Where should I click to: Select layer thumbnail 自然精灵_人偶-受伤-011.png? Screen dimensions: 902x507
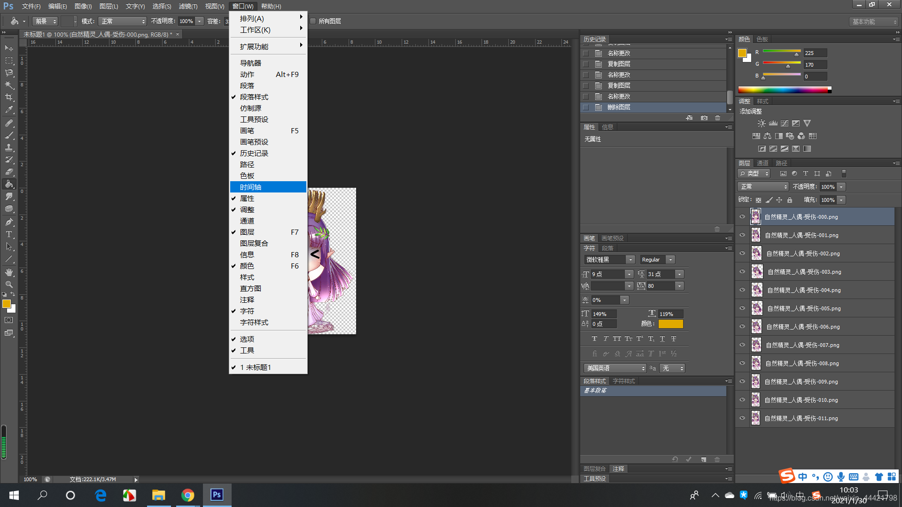click(755, 418)
